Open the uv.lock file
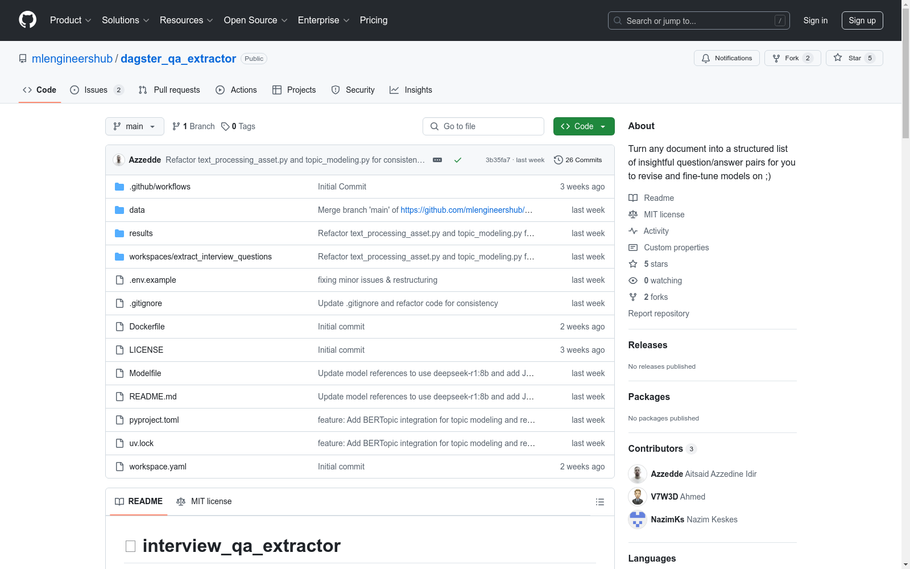Viewport: 910px width, 569px height. 141,443
